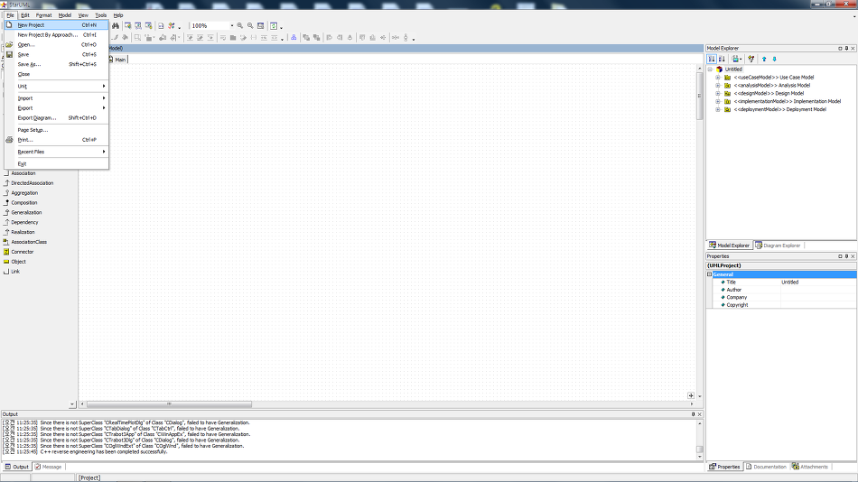This screenshot has height=482, width=858.
Task: Choose the Connector tool in toolbox
Action: [22, 252]
